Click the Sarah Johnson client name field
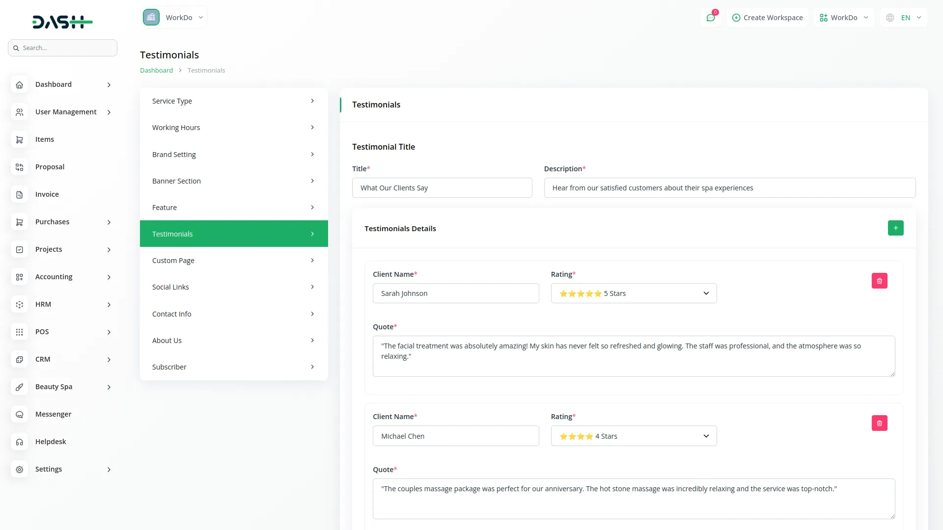This screenshot has width=943, height=530. coord(455,293)
